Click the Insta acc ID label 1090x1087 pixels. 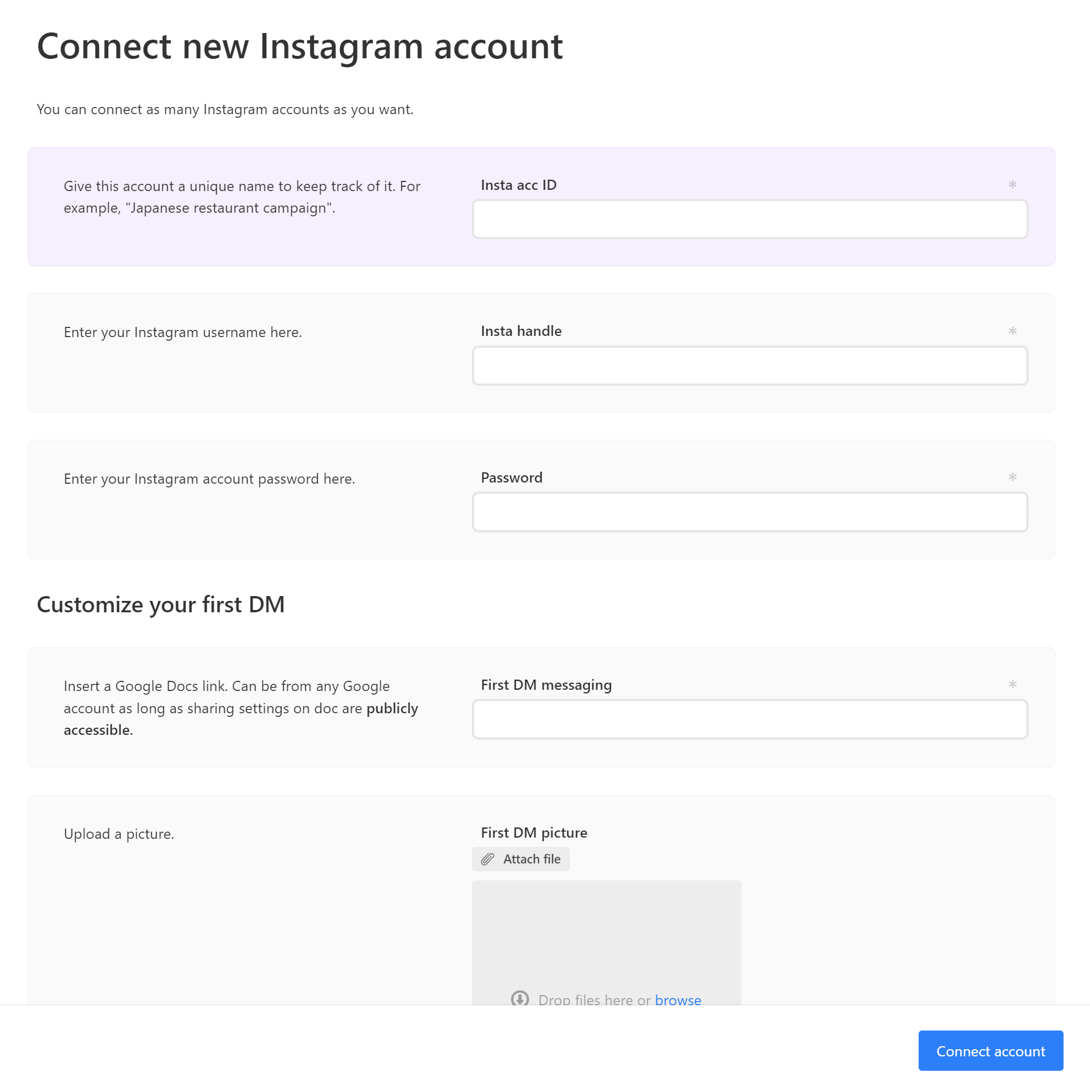coord(518,185)
